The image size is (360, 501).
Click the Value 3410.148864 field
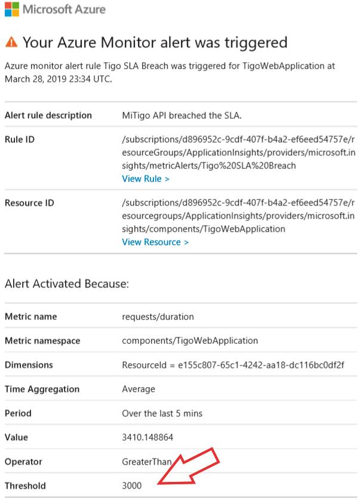coord(147,437)
